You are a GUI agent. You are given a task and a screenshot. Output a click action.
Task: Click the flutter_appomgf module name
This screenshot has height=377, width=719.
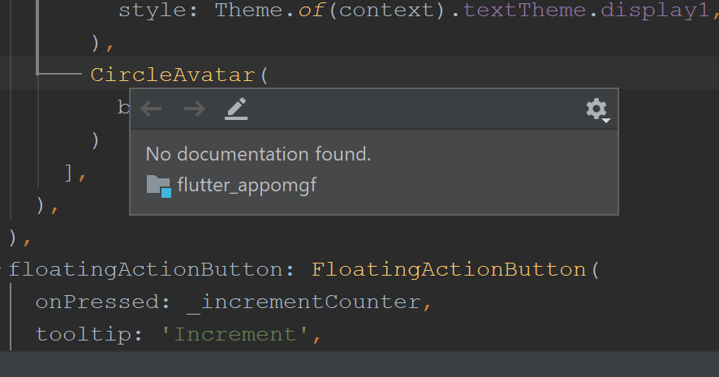247,186
